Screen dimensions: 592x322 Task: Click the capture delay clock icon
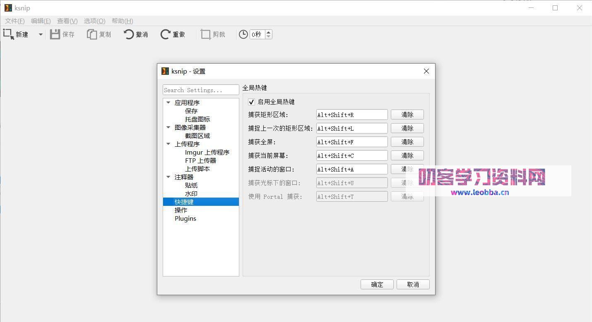click(243, 34)
